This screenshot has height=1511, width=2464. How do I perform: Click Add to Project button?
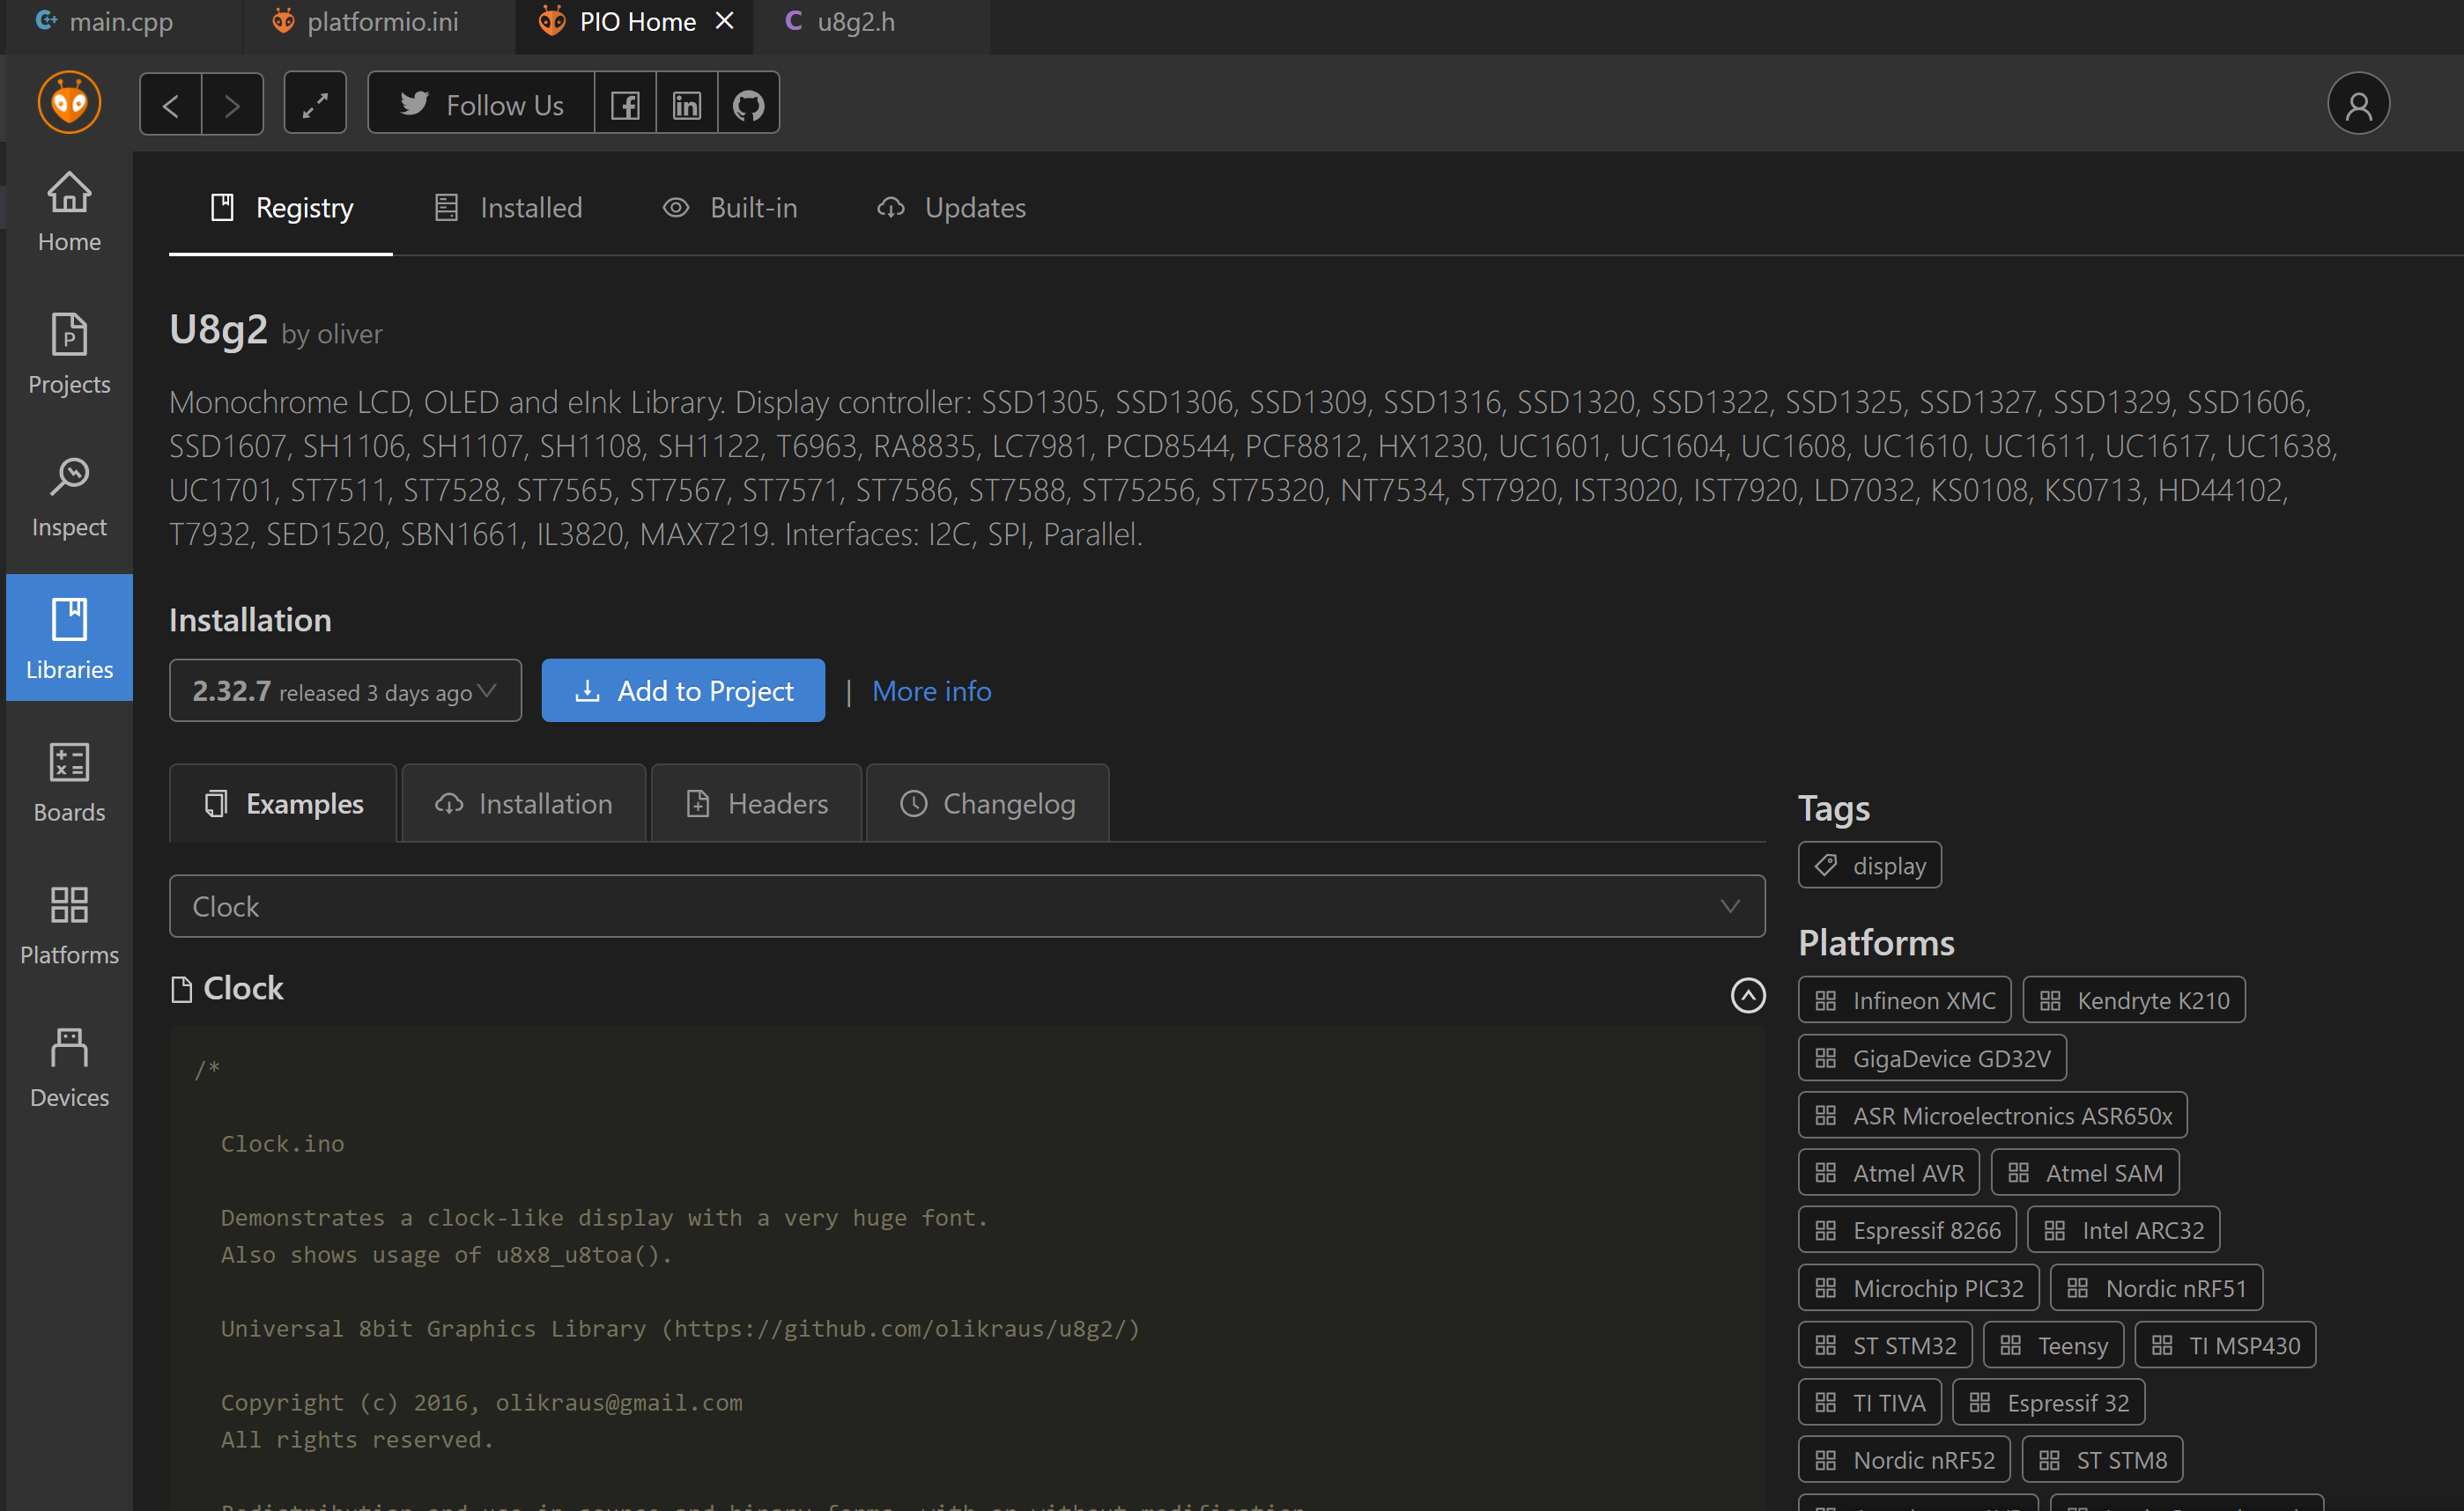pos(683,690)
